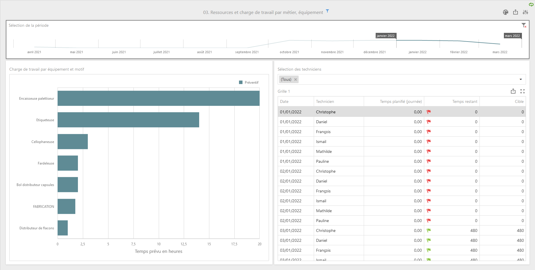This screenshot has height=270, width=535.
Task: Click the Cellophaneuse bar in the chart
Action: pyautogui.click(x=73, y=142)
